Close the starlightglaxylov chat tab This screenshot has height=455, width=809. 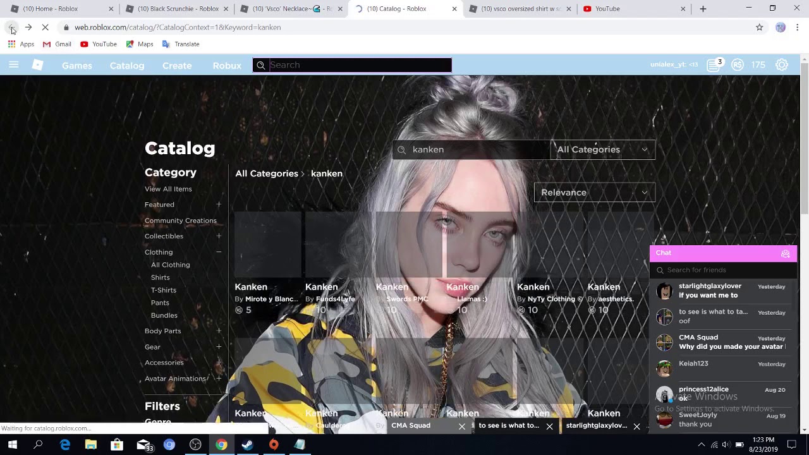[636, 427]
